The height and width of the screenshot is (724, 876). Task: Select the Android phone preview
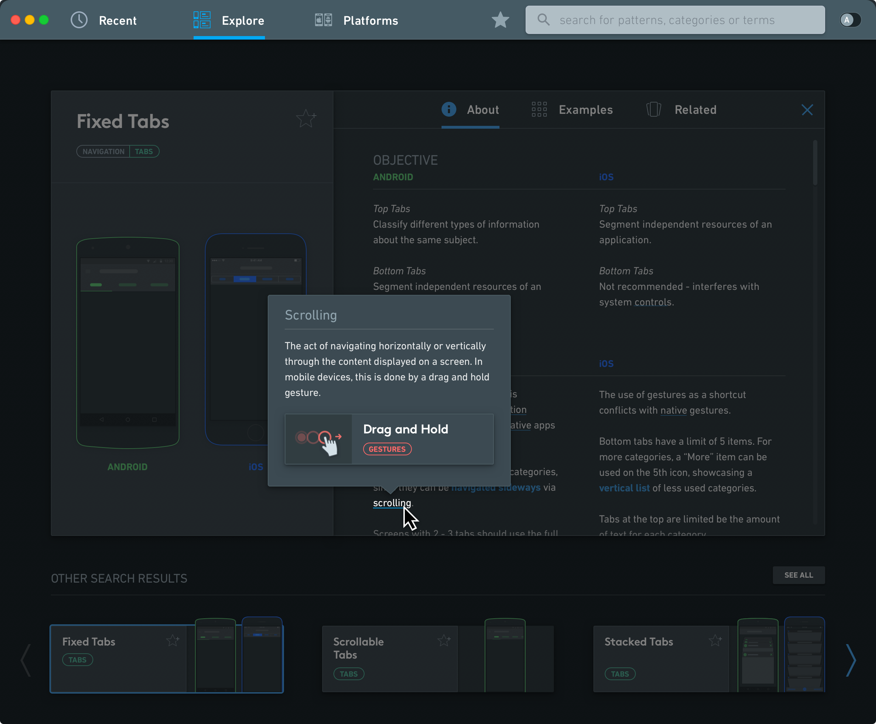click(128, 343)
